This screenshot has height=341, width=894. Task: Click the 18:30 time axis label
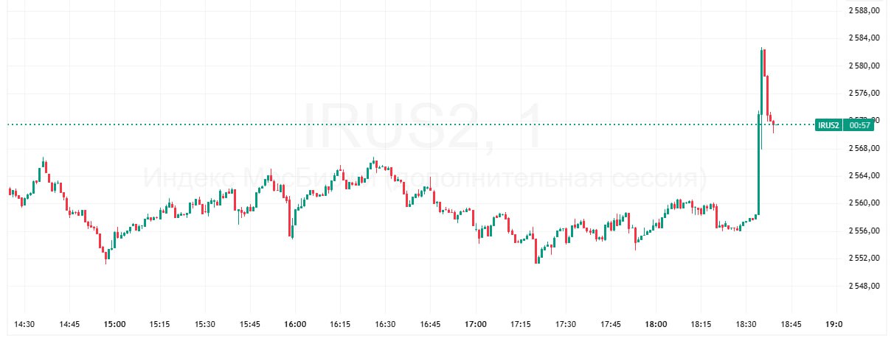pyautogui.click(x=746, y=324)
